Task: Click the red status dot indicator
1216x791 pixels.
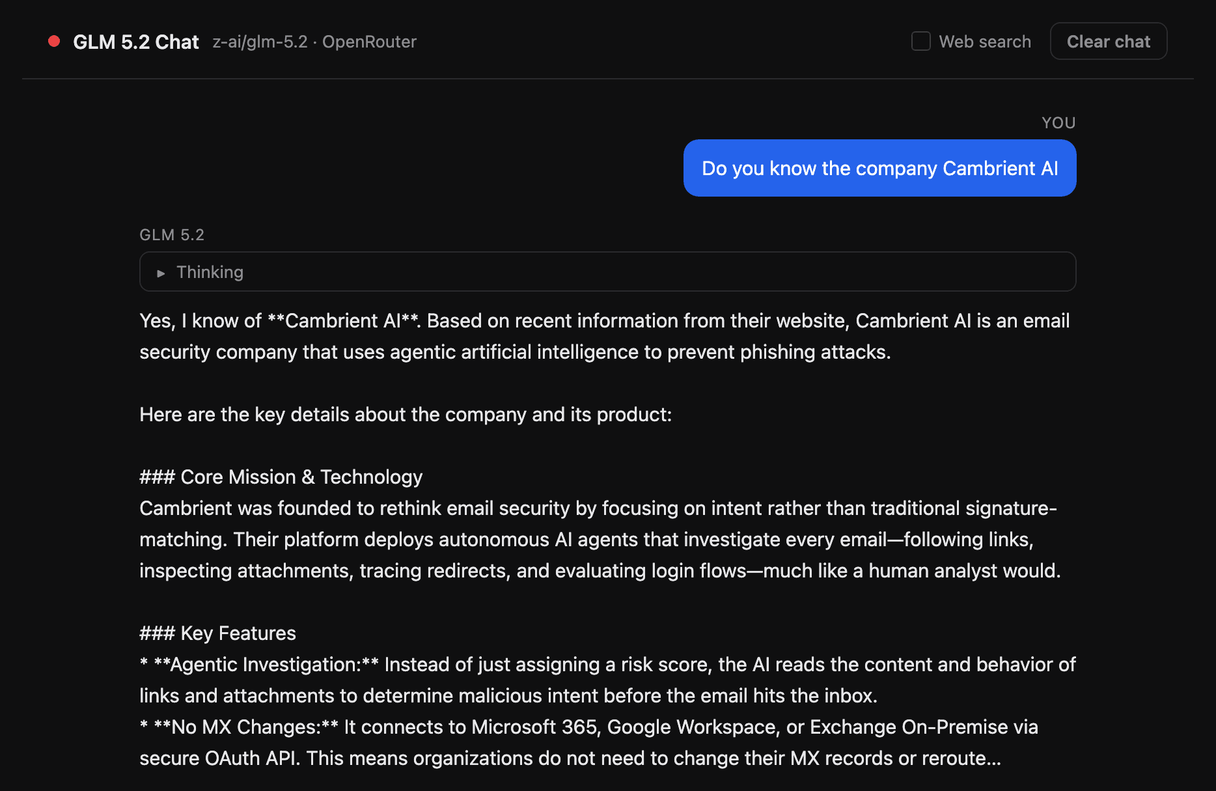Action: (x=54, y=41)
